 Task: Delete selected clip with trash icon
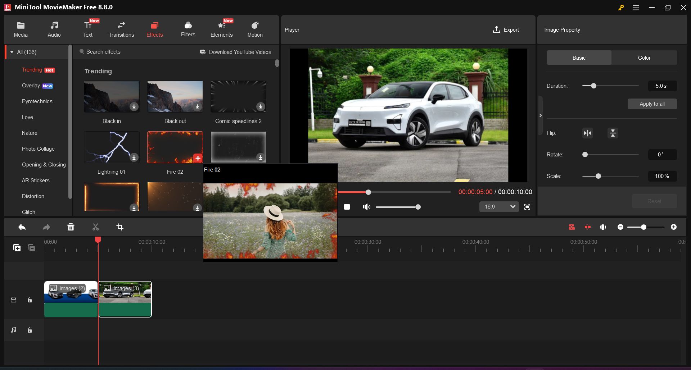coord(71,227)
